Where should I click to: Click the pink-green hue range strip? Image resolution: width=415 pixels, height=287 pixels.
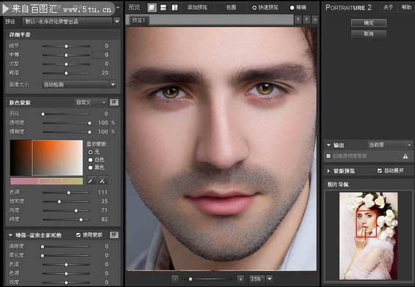(47, 181)
